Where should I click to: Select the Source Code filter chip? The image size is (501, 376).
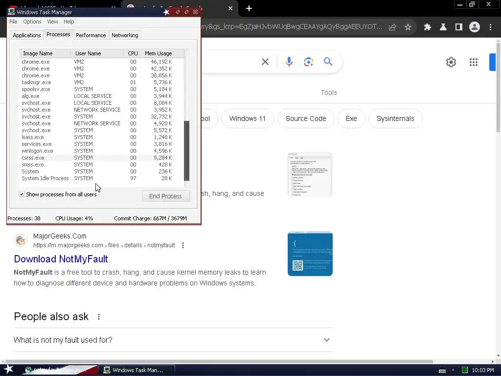point(306,118)
